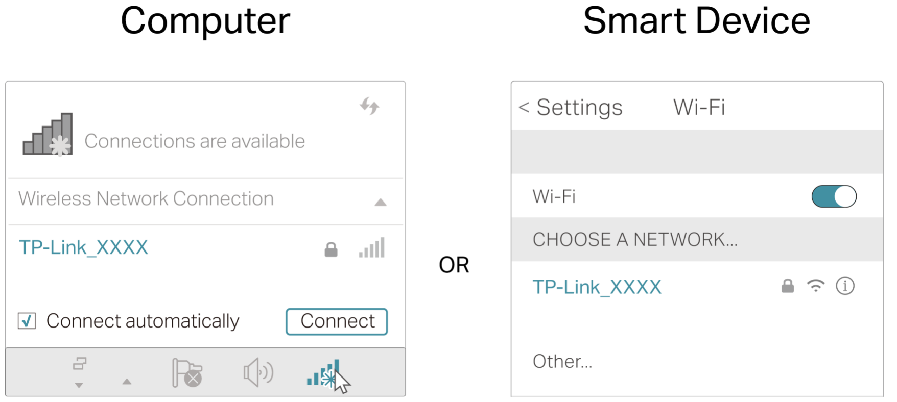Click the refresh networks arrows icon
Screen dimensions: 897x402
point(369,106)
